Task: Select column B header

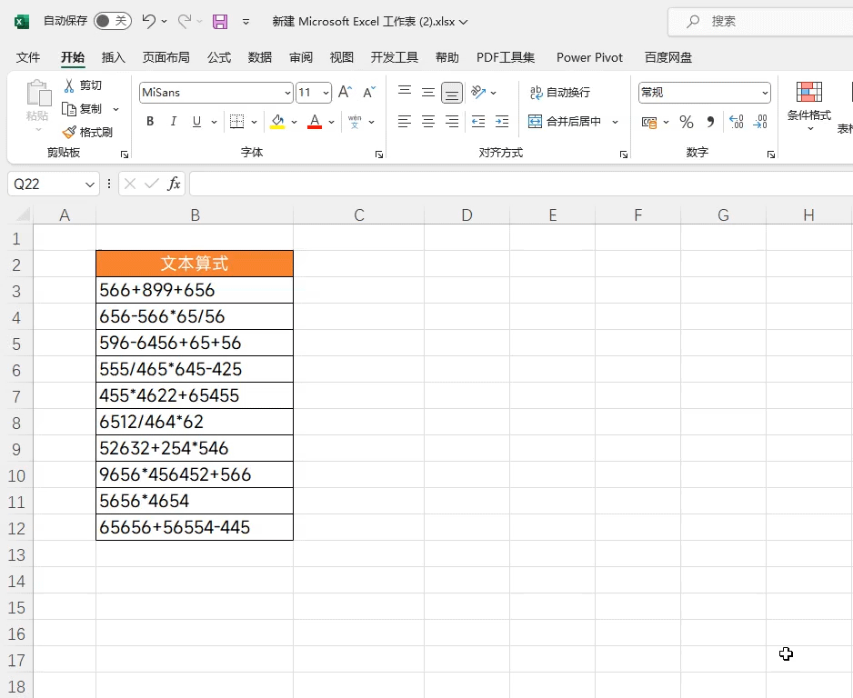Action: [x=195, y=215]
